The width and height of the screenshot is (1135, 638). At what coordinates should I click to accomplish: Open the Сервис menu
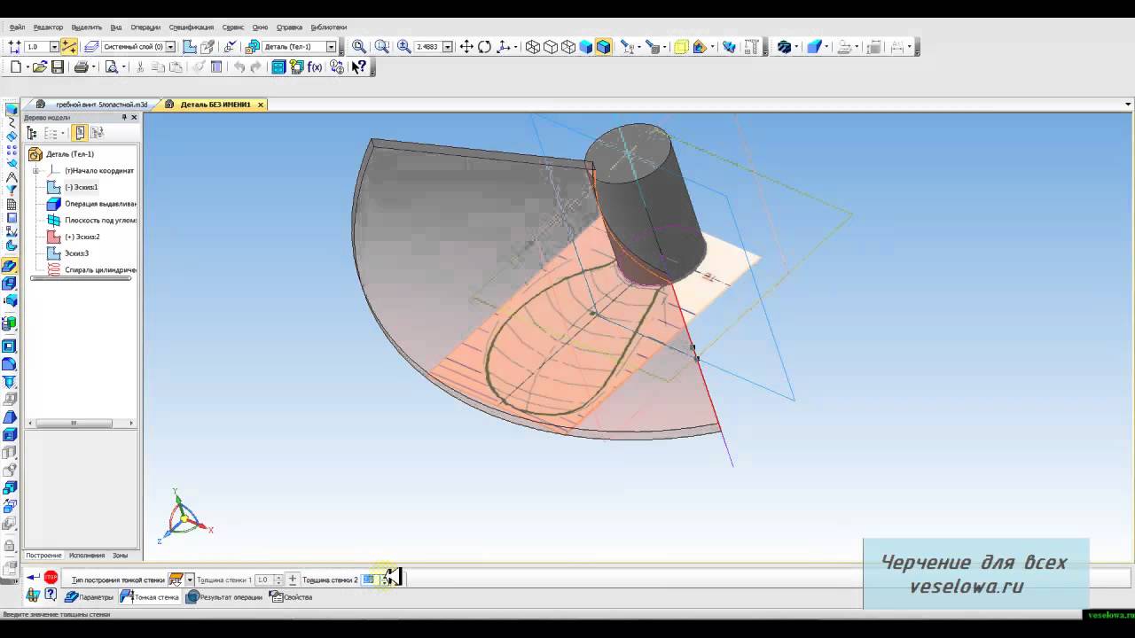(x=233, y=27)
